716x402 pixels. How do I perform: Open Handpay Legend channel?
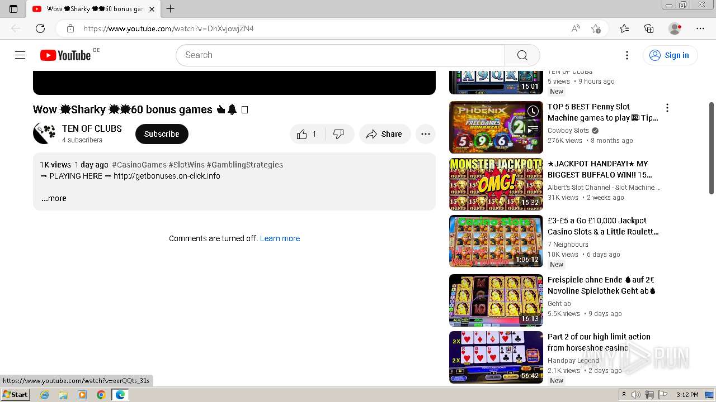pos(573,361)
